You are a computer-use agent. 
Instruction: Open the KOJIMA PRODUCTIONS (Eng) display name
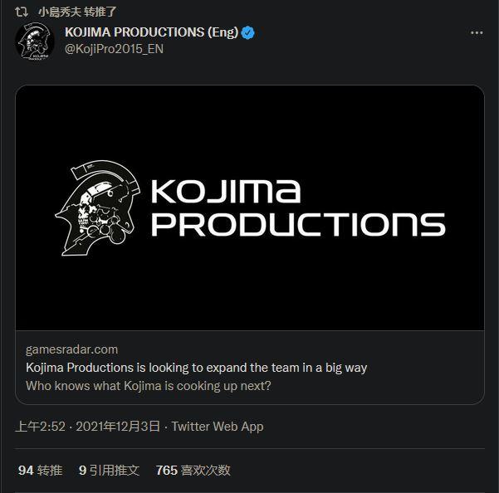pos(151,33)
